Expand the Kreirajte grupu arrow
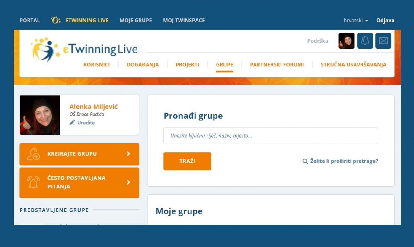The height and width of the screenshot is (247, 414). click(x=128, y=153)
